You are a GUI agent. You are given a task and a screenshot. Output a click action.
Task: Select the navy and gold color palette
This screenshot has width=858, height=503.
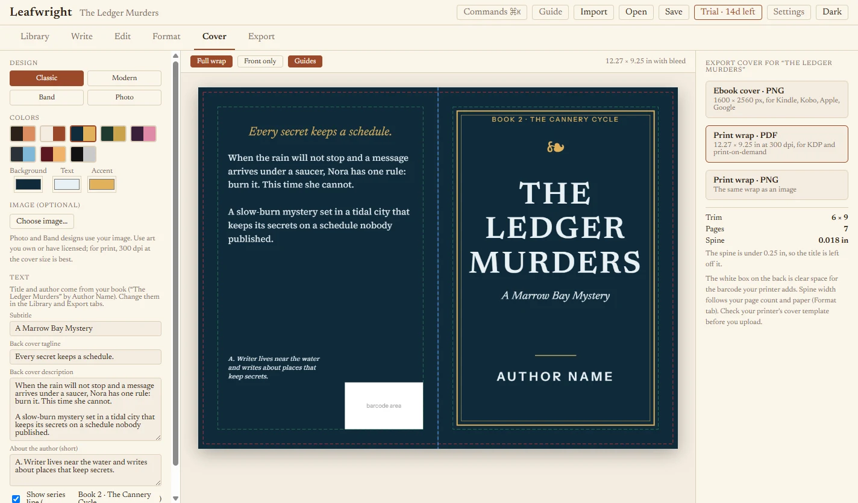(x=83, y=134)
